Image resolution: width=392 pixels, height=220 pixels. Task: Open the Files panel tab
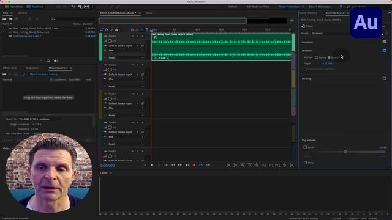coord(6,13)
